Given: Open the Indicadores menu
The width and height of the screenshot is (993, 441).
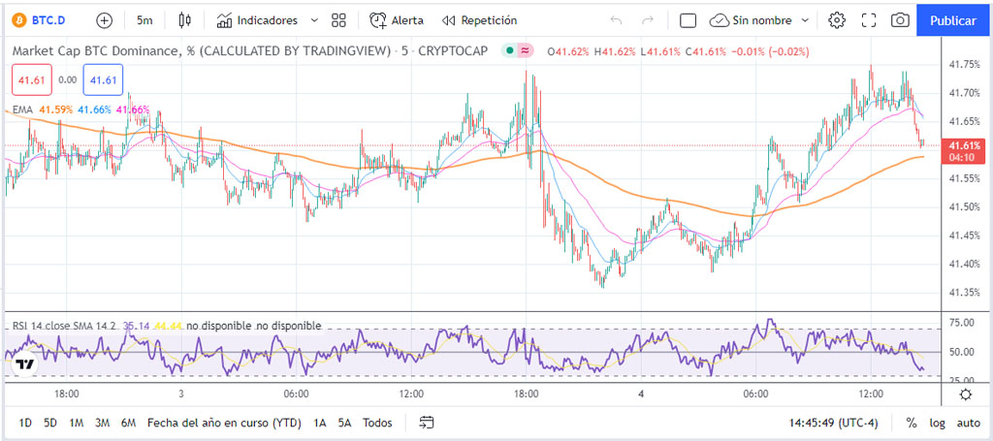Looking at the screenshot, I should pyautogui.click(x=256, y=20).
